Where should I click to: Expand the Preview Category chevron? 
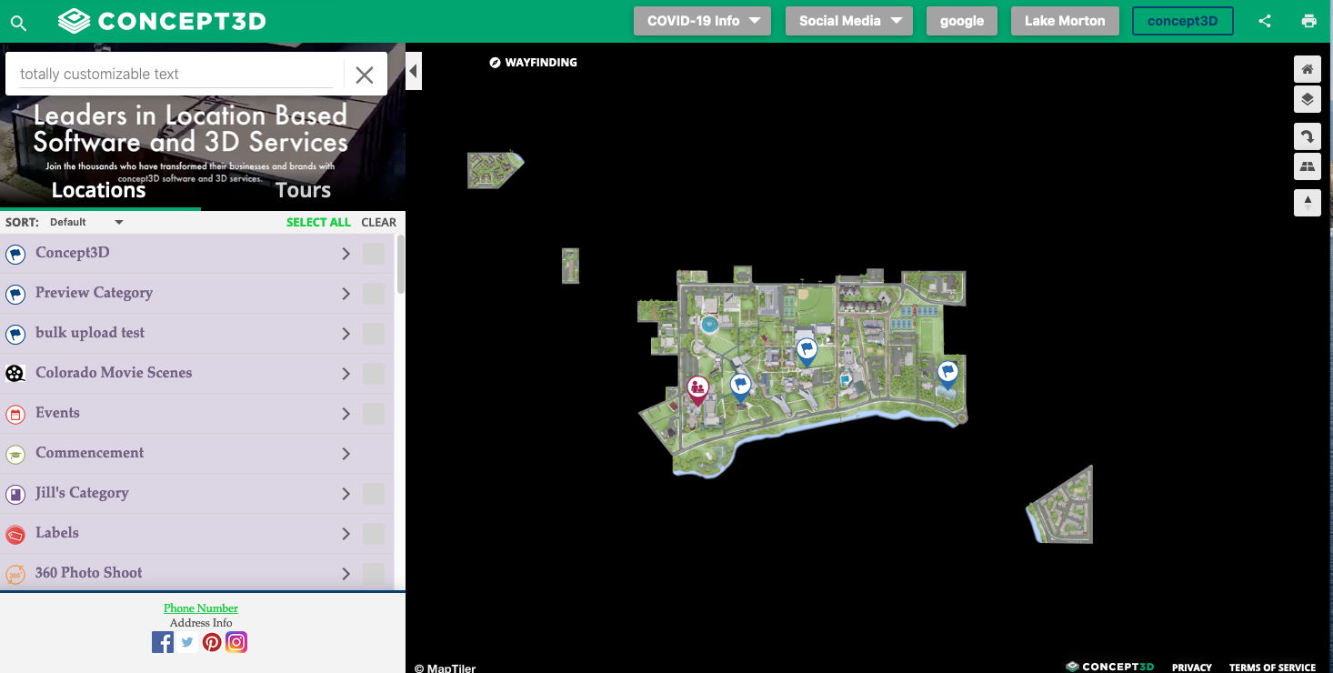point(346,294)
